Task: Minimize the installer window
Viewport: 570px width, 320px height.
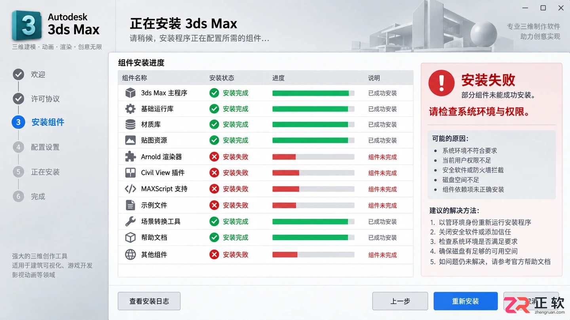Action: [525, 8]
